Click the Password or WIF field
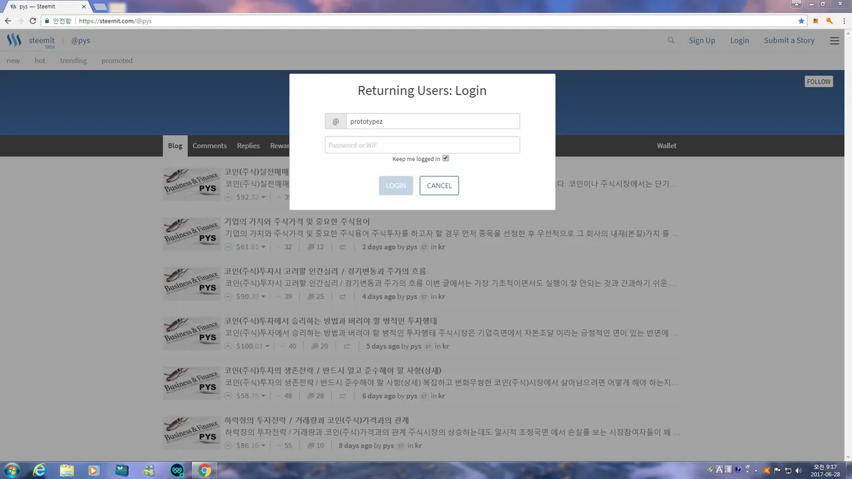 [422, 145]
